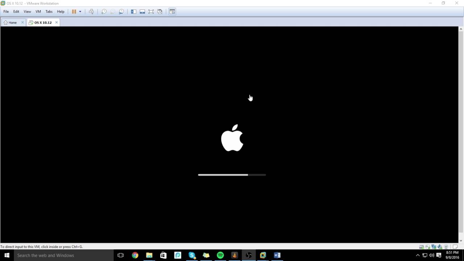
Task: Click the sound card status icon
Action: (x=440, y=247)
